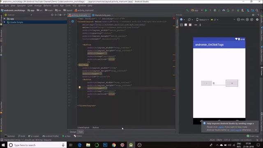
Task: Open the Refactor menu
Action: pyautogui.click(x=48, y=5)
